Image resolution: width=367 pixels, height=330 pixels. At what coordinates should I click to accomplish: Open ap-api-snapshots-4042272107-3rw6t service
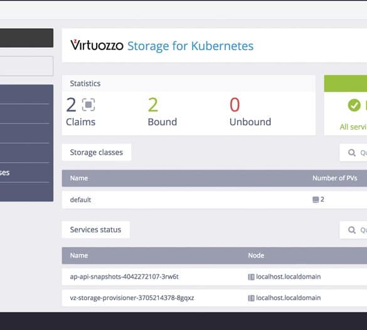click(x=124, y=277)
